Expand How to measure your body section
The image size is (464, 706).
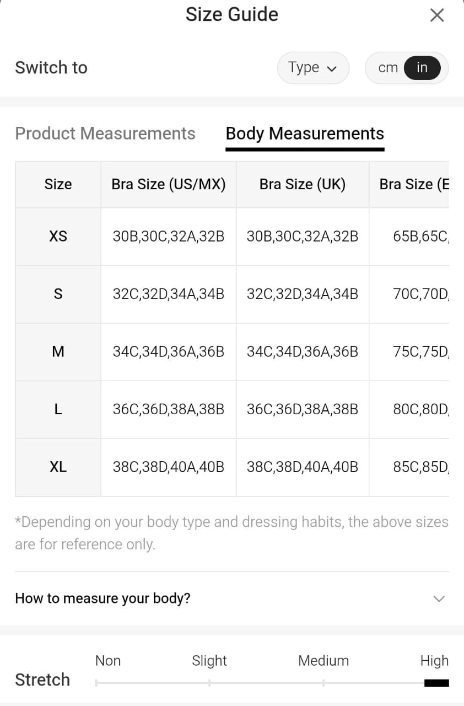pos(103,598)
